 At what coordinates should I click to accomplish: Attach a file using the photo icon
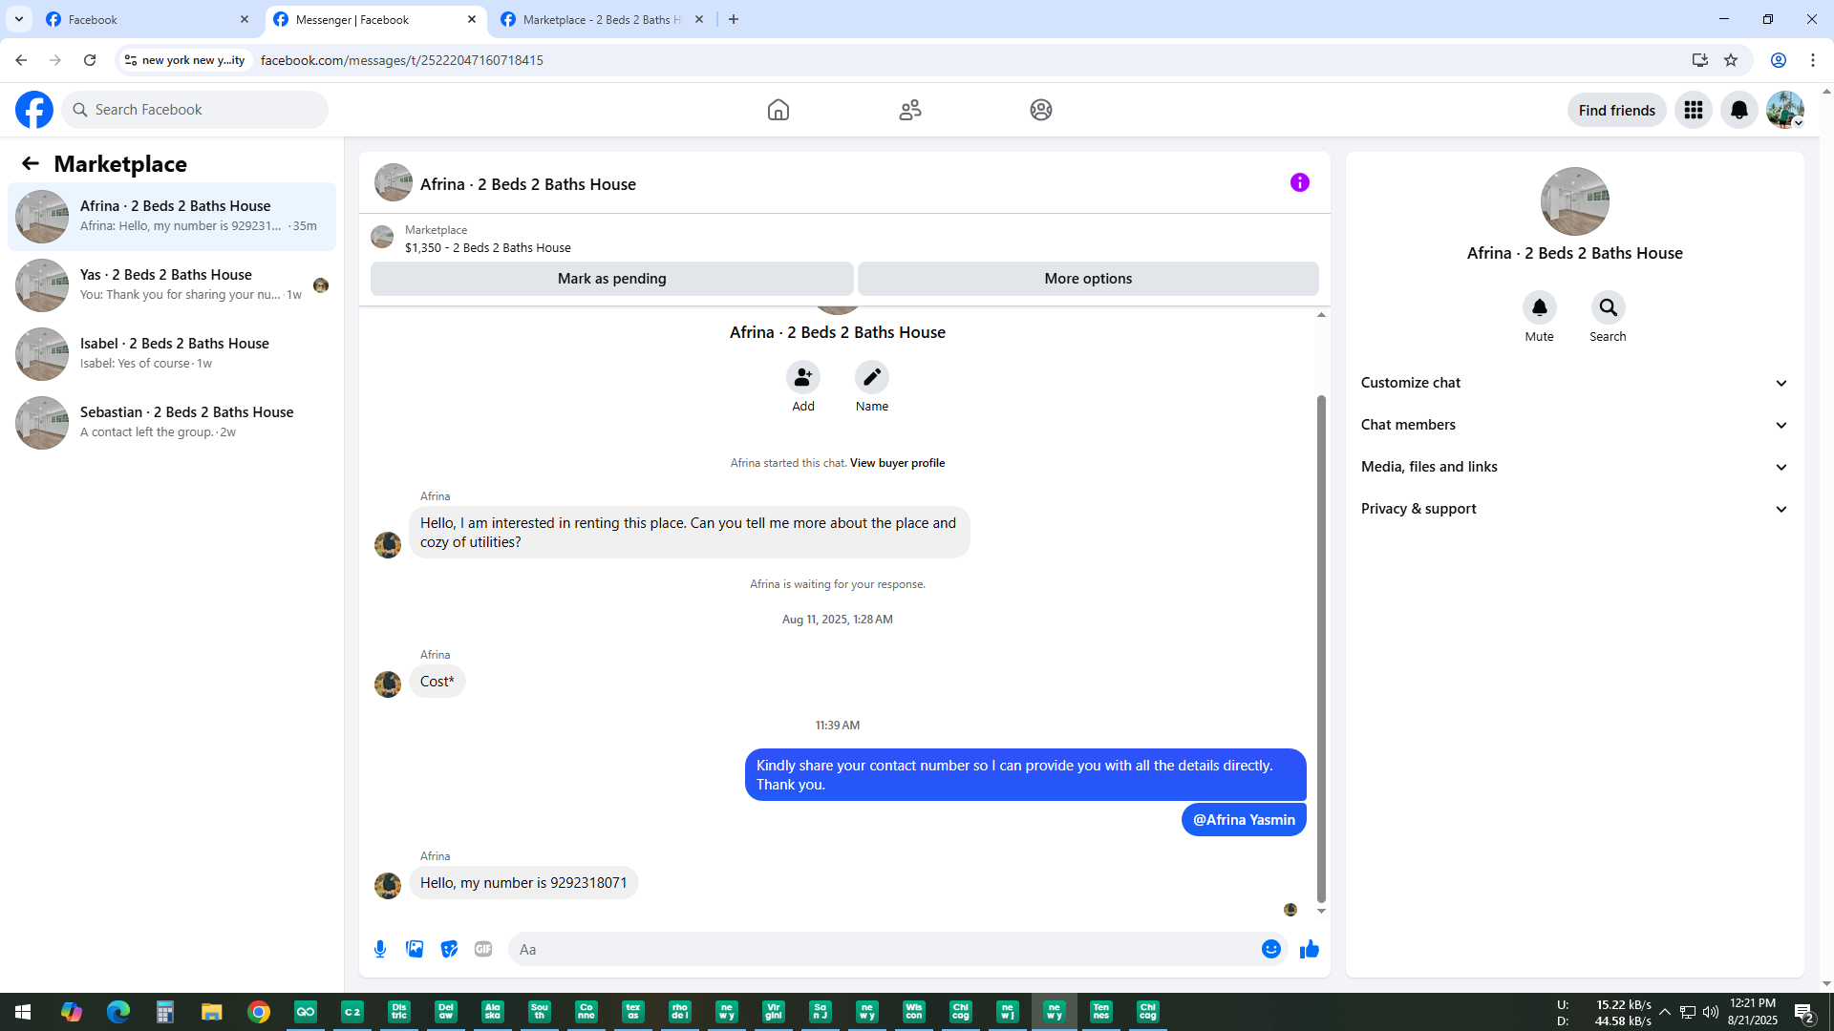pos(415,949)
